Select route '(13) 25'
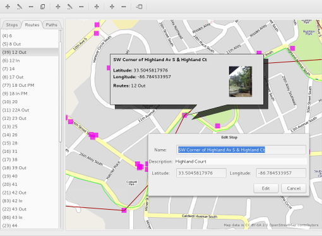The image size is (322, 236). click(30, 126)
